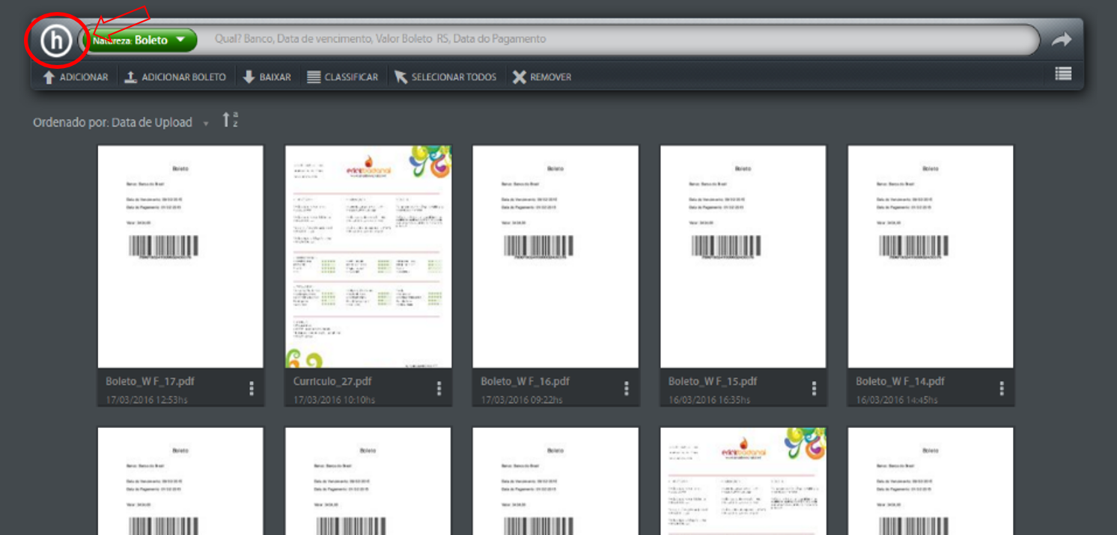Open the Boleto_W F_17.pdf document thumbnail

pos(180,257)
